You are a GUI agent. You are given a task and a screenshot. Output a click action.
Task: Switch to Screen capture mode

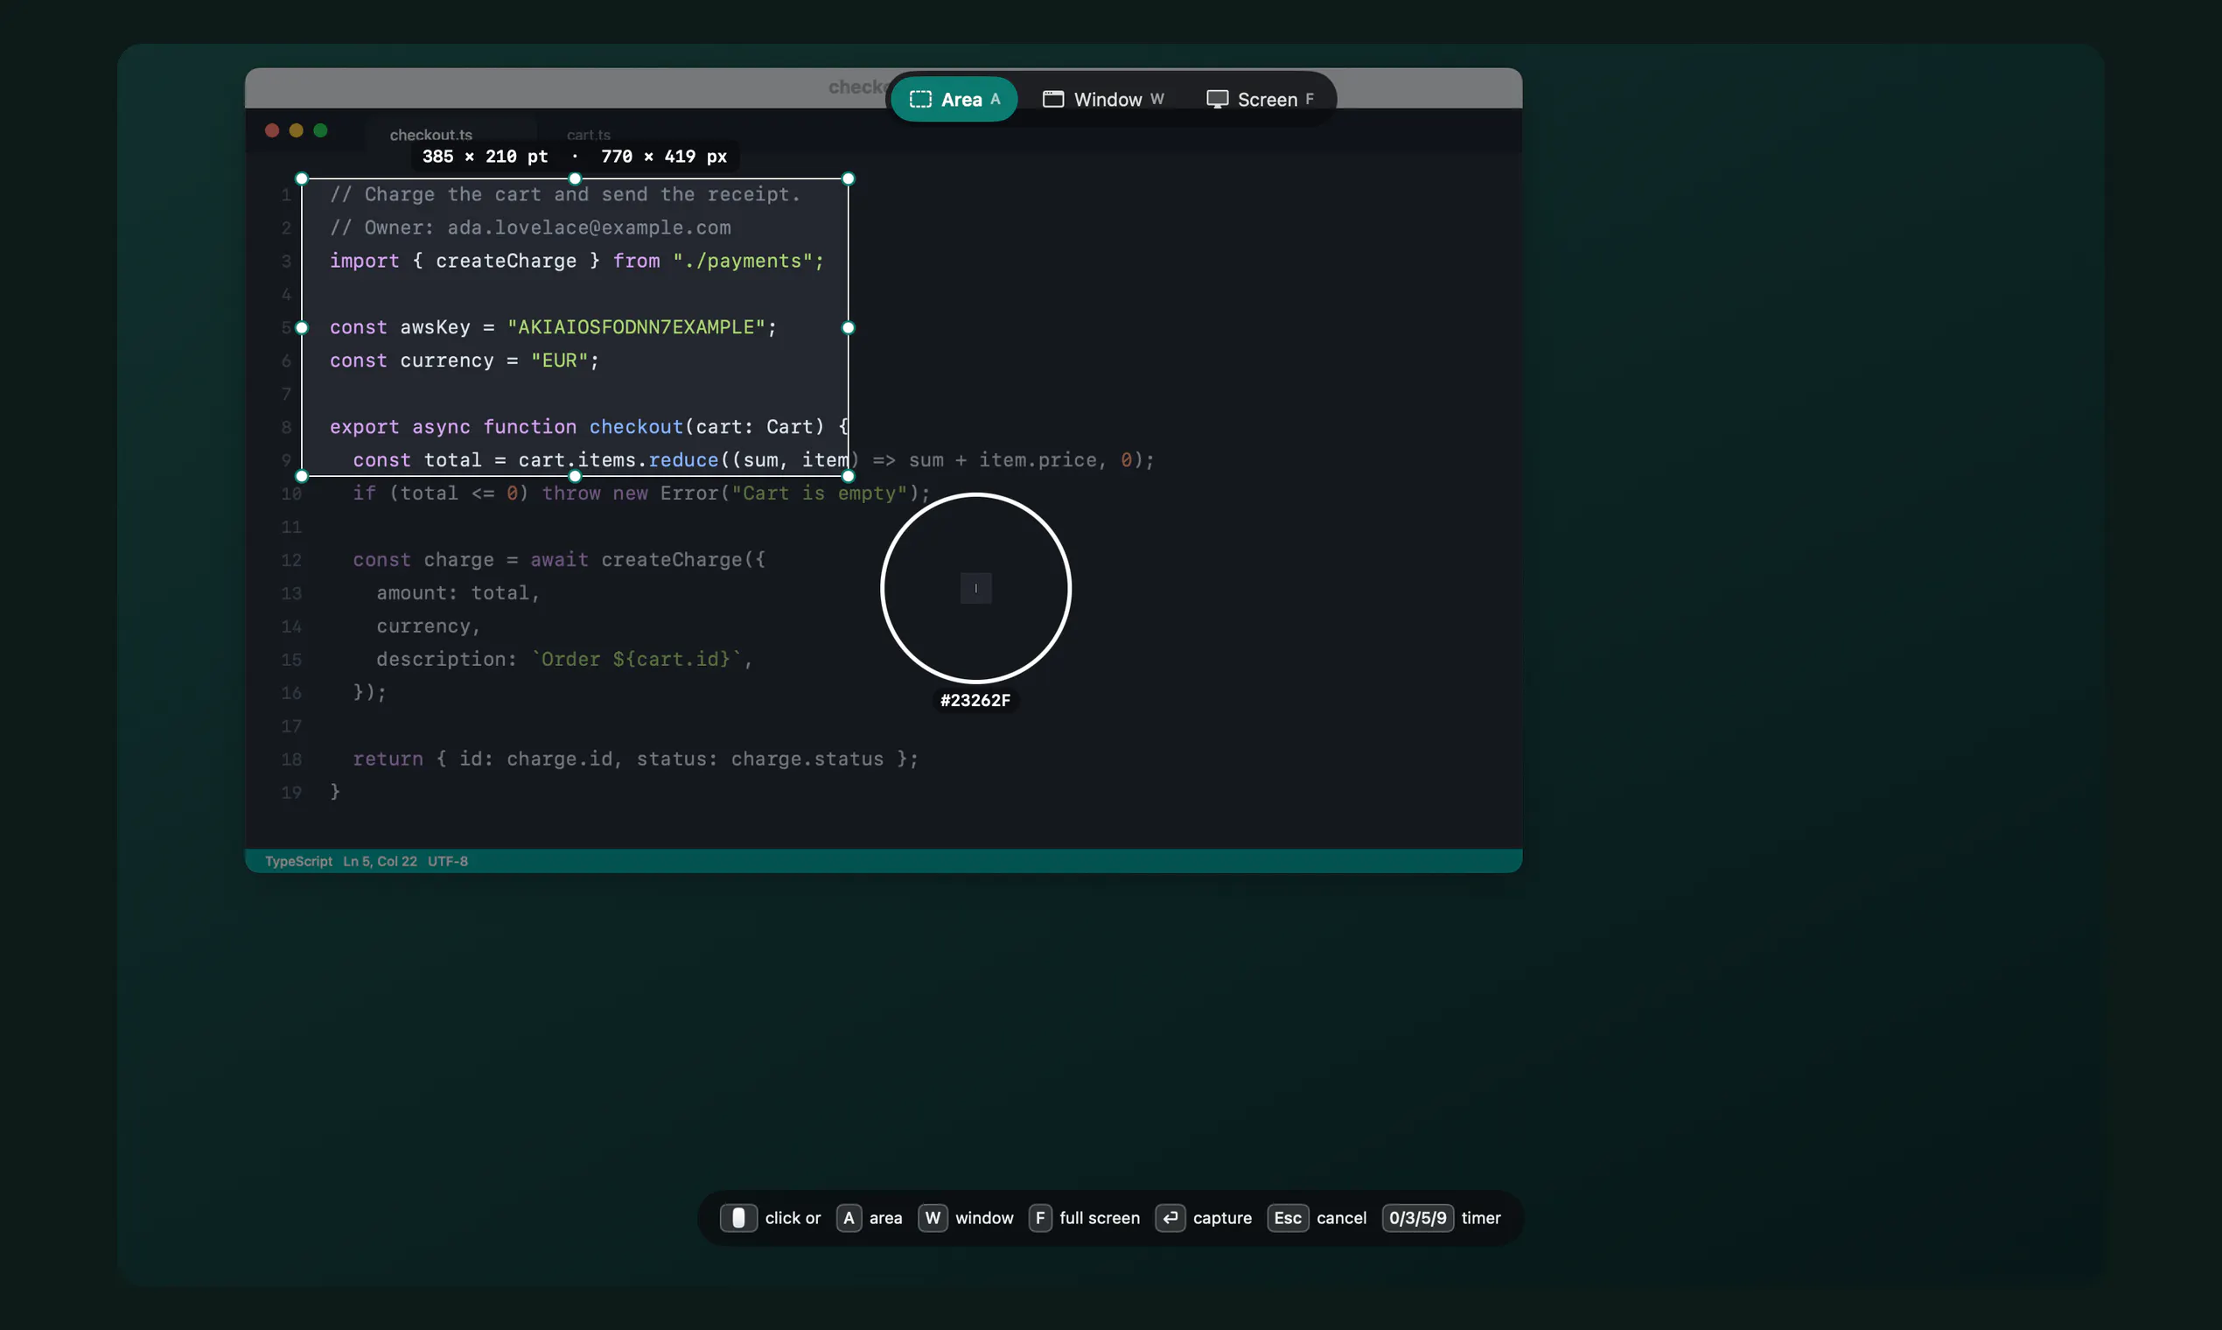[x=1260, y=100]
